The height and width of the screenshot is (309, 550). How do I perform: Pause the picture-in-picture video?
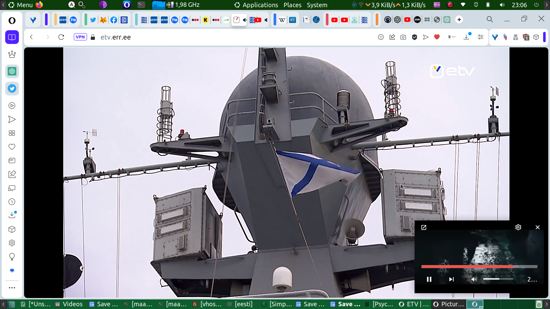tap(429, 279)
